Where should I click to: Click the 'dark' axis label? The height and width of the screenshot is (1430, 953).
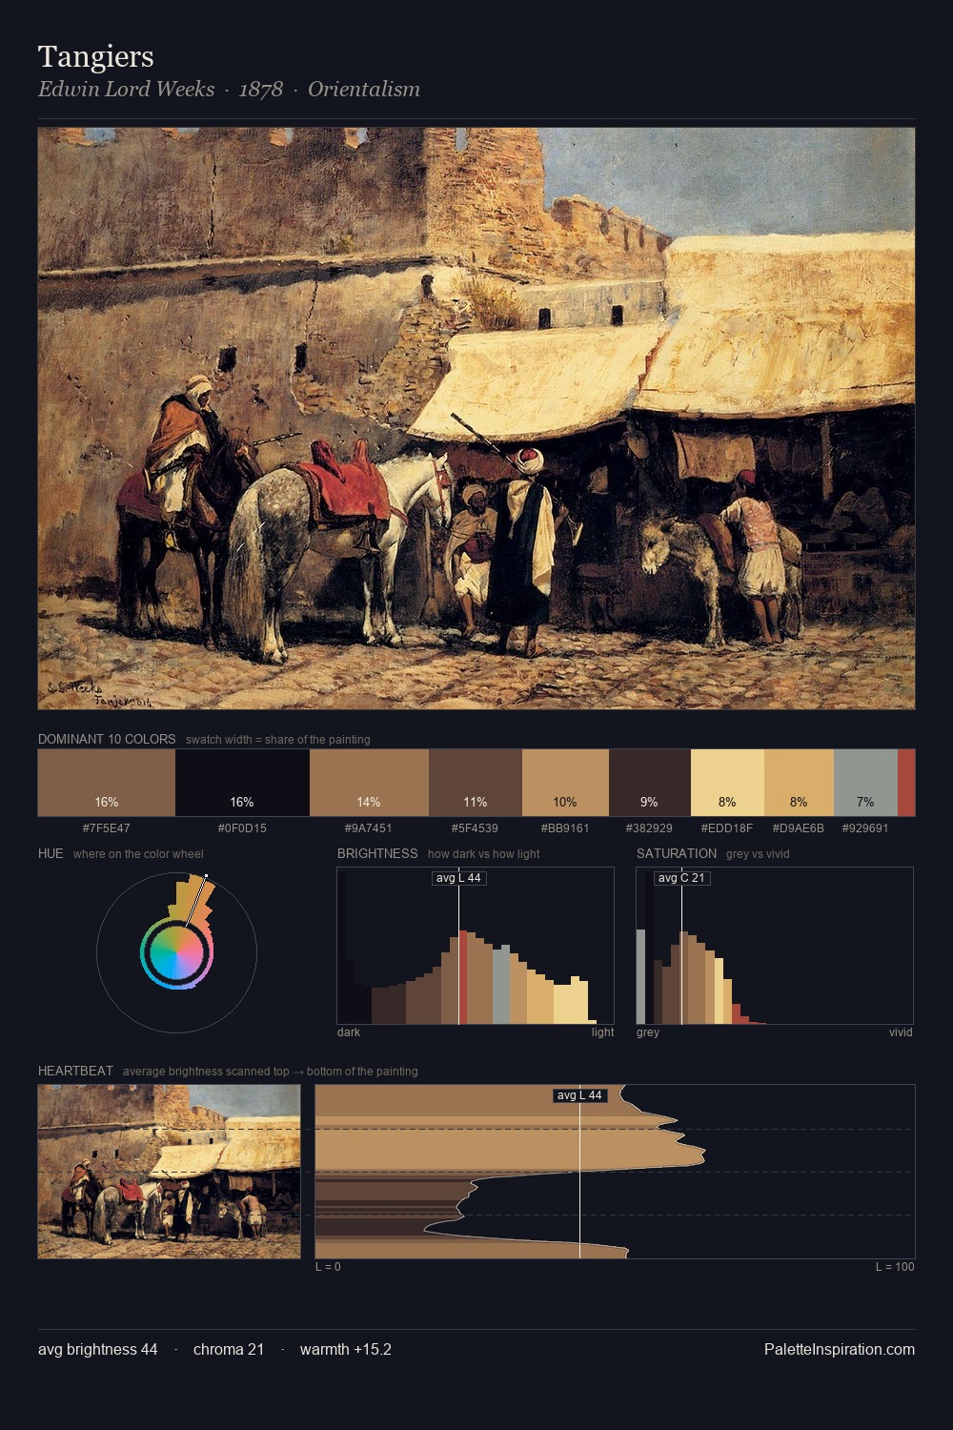(x=349, y=1032)
